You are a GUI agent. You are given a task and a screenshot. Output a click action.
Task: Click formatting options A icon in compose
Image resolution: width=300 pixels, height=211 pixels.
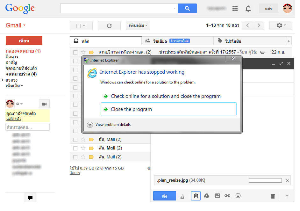(182, 196)
